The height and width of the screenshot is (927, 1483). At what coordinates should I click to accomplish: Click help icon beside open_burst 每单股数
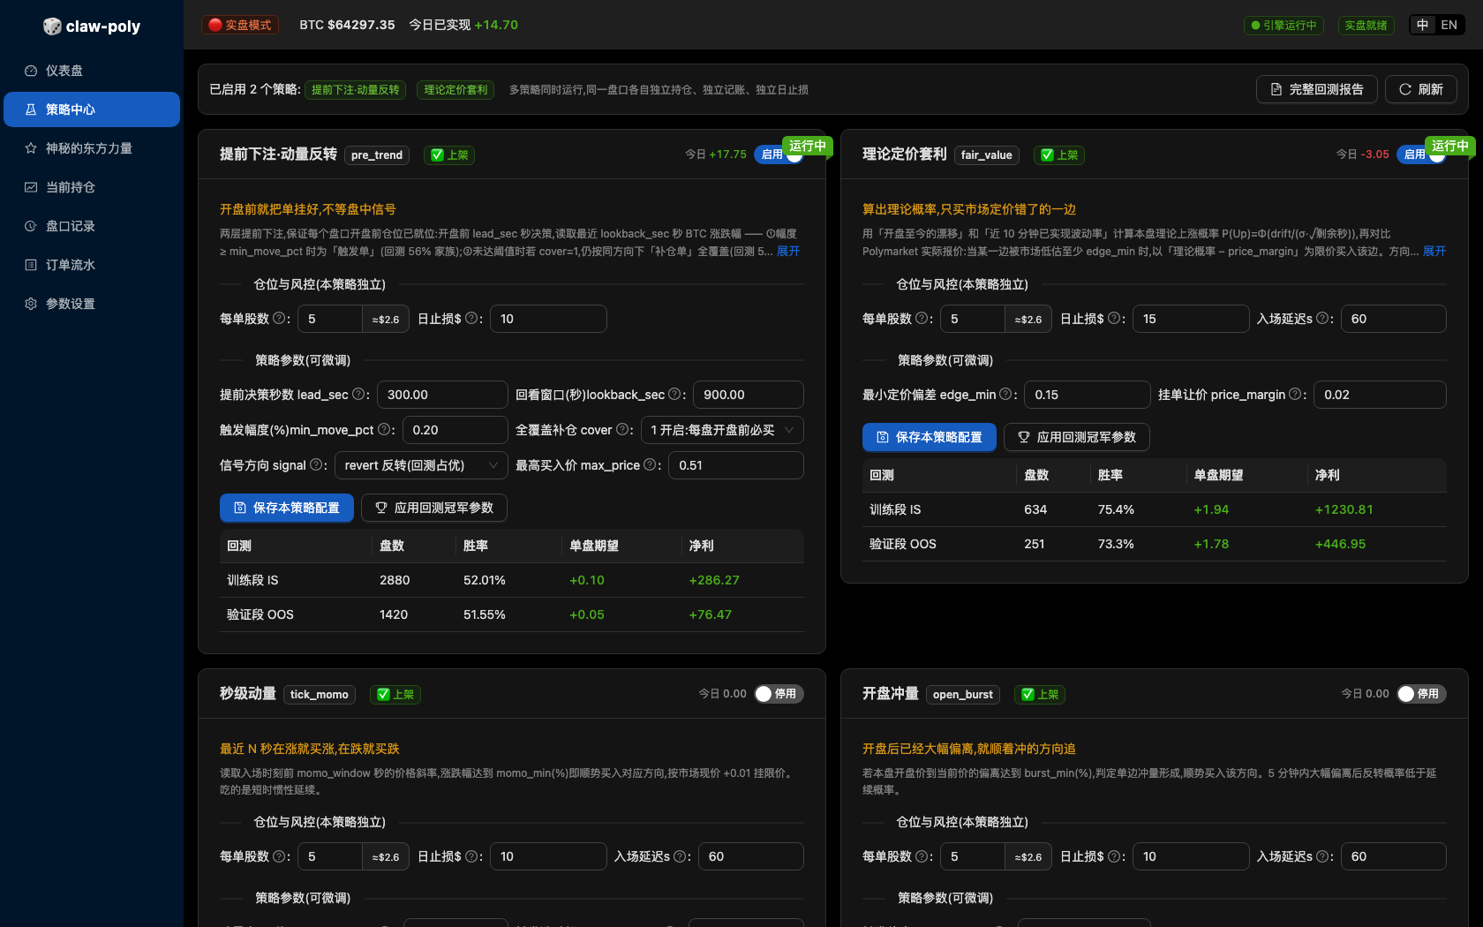[922, 856]
